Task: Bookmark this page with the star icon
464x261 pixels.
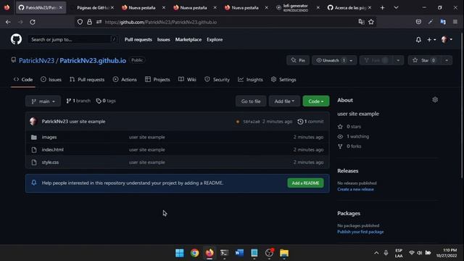Action: point(371,22)
